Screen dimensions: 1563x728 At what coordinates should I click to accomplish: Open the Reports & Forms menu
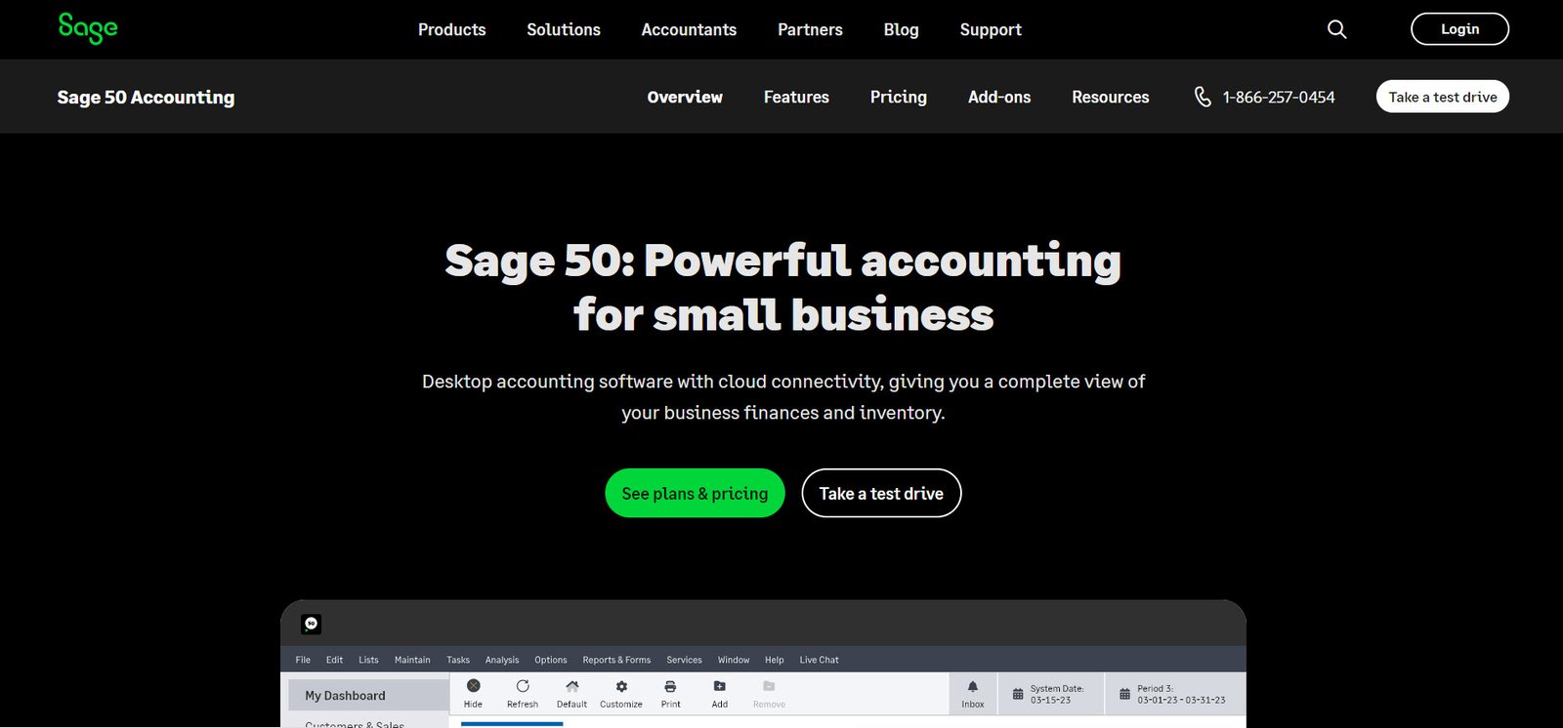pos(616,660)
